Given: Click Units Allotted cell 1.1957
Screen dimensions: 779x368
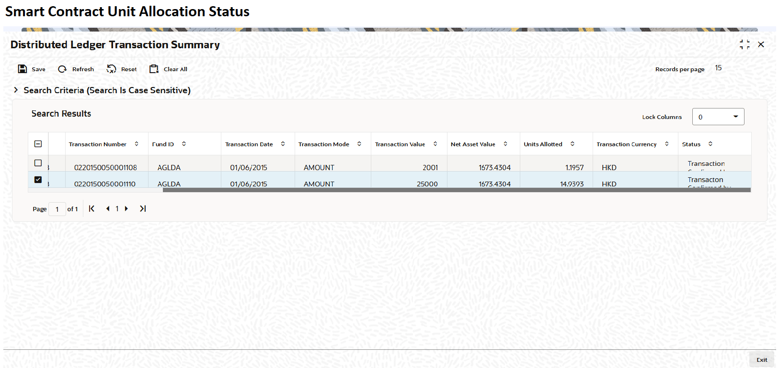Looking at the screenshot, I should (x=574, y=167).
